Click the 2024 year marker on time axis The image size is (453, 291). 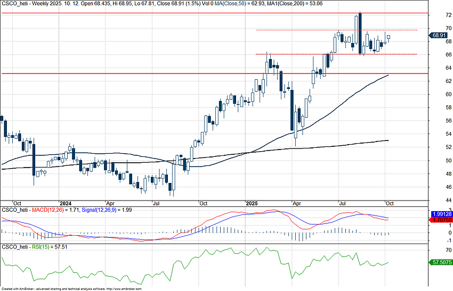point(66,203)
